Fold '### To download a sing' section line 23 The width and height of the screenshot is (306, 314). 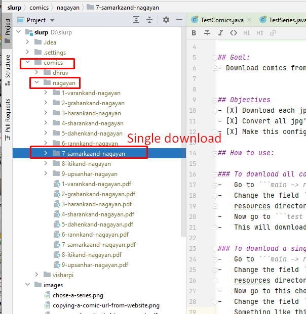(x=215, y=249)
